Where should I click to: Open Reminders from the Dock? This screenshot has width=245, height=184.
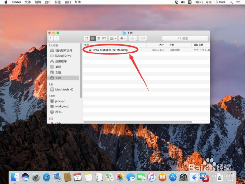[99, 177]
